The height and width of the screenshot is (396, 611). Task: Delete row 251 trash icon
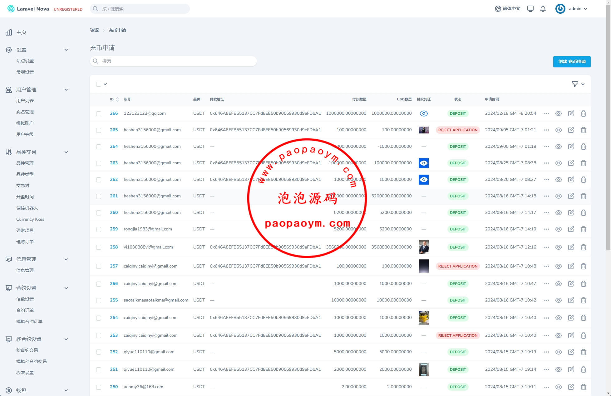(583, 369)
